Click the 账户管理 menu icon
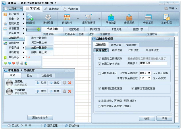The height and width of the screenshot is (129, 181). (5, 14)
